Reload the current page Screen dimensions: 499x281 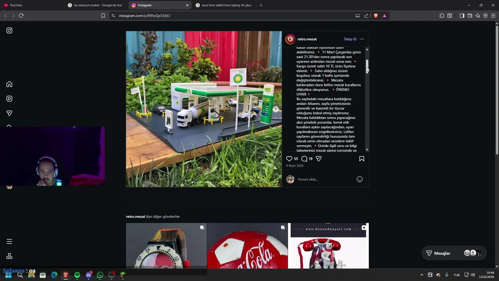tap(21, 16)
